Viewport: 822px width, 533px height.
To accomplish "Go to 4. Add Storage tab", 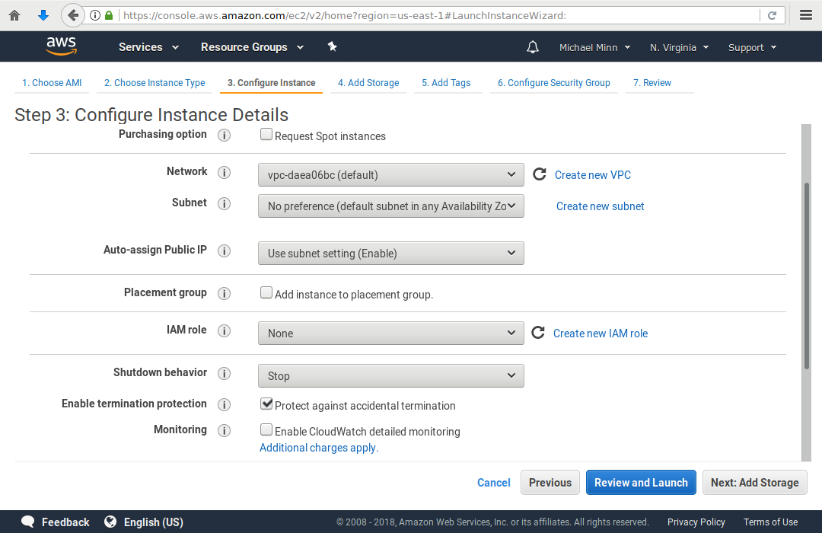I will [x=368, y=83].
